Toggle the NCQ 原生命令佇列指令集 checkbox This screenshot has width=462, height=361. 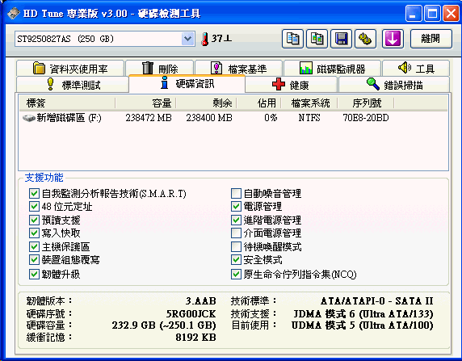236,275
